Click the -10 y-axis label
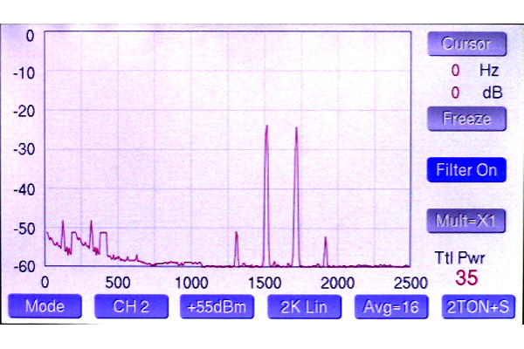This screenshot has height=349, width=524. click(x=24, y=72)
